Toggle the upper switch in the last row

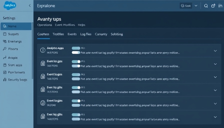pos(76,114)
